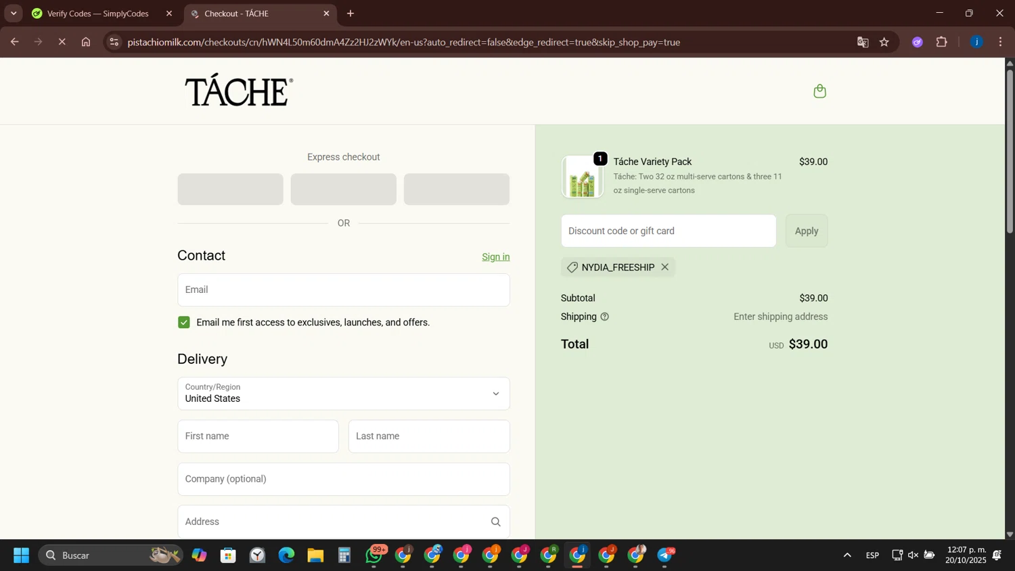Screen dimensions: 1015x571
Task: Remove the NYDIA_FREESHIP discount code
Action: [665, 267]
